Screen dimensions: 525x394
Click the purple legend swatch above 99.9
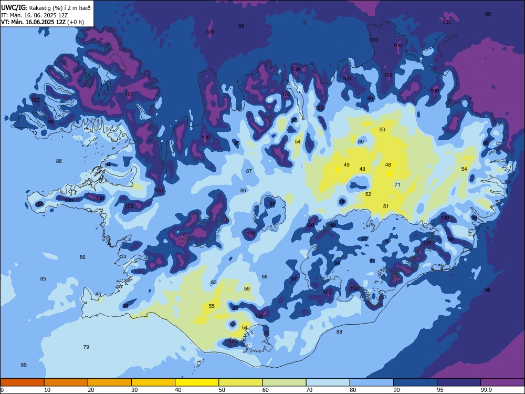pyautogui.click(x=502, y=382)
